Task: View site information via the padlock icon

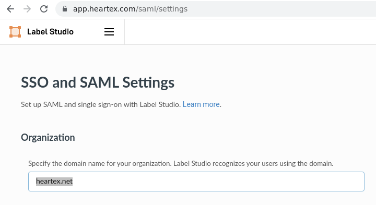Action: (65, 9)
